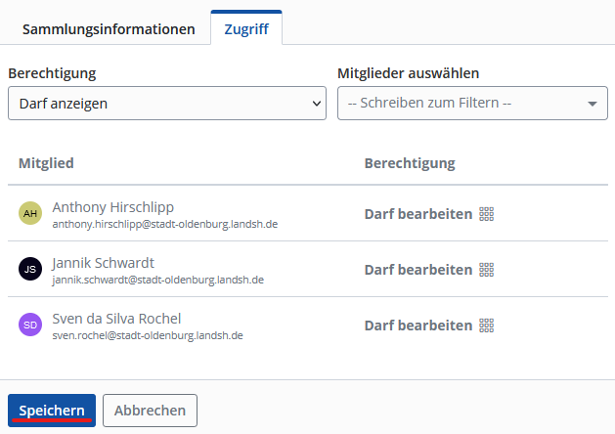Screen dimensions: 615x434
Task: Open permission grid icon for Jannik Schwardt
Action: click(486, 270)
